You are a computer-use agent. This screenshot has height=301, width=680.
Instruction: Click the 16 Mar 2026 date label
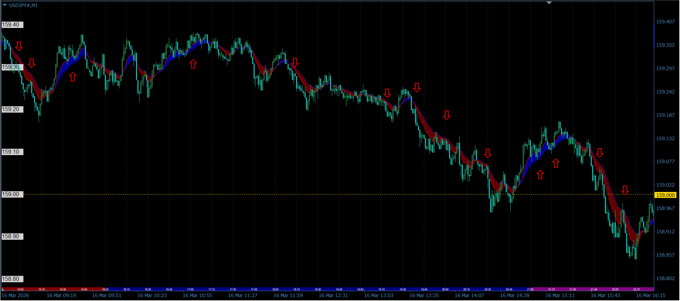point(15,295)
